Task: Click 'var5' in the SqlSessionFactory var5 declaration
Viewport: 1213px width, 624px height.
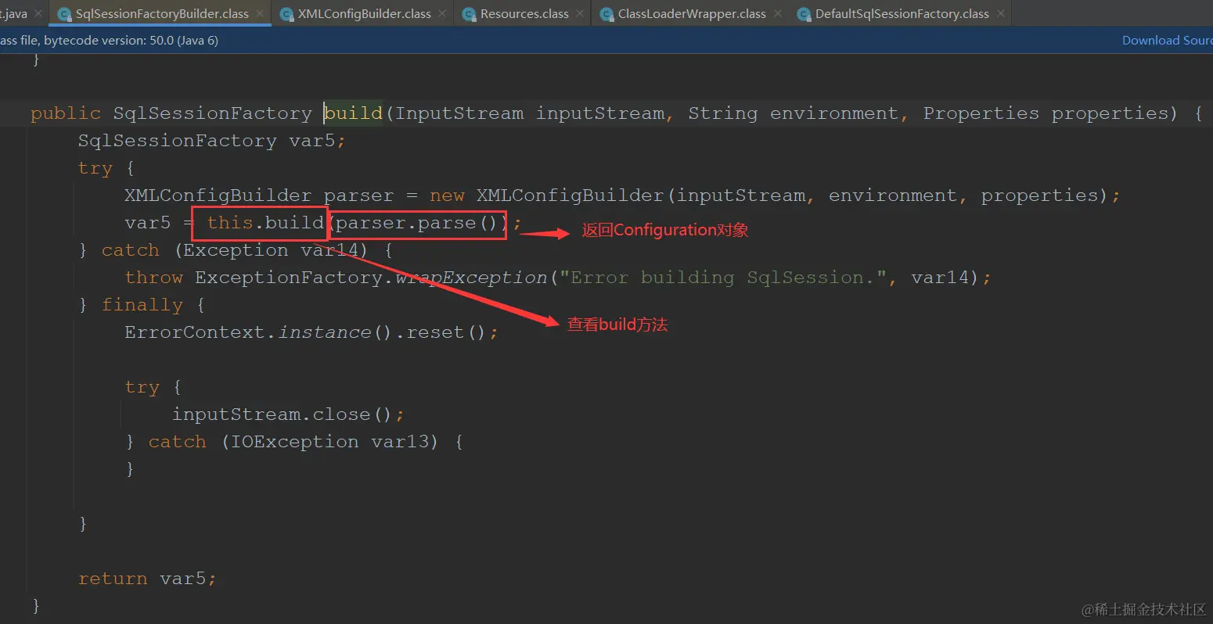Action: click(x=312, y=141)
